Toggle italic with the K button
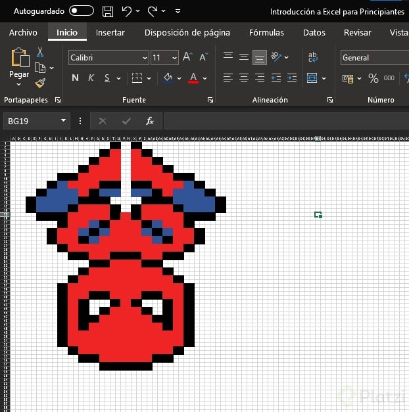This screenshot has height=412, width=409. click(x=91, y=78)
